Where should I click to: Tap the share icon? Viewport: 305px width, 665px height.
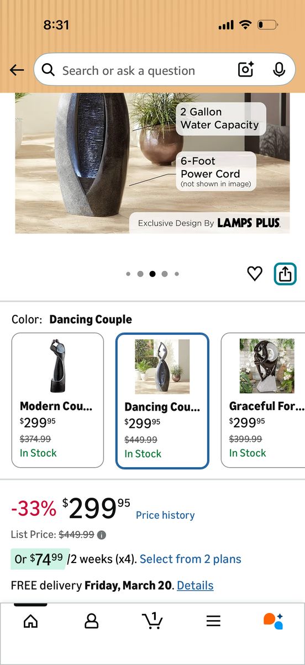(285, 274)
